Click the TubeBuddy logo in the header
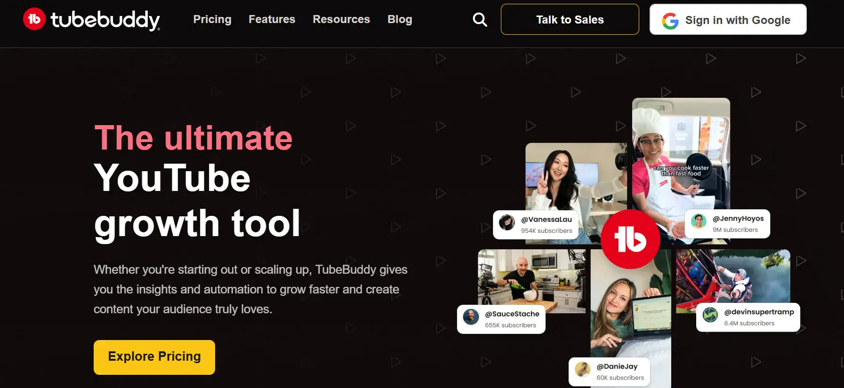Image resolution: width=844 pixels, height=388 pixels. (91, 20)
